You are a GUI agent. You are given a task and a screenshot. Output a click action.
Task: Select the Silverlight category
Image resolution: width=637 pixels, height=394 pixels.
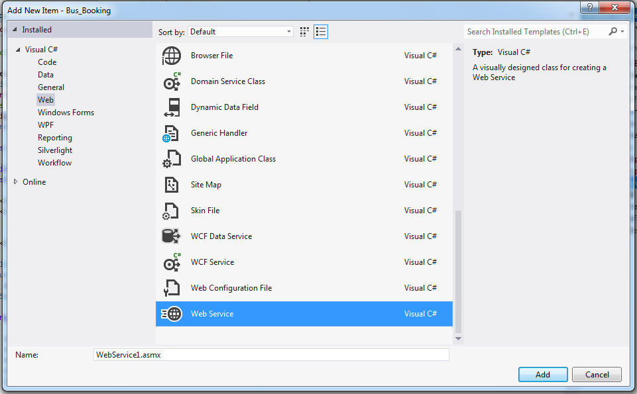tap(55, 150)
